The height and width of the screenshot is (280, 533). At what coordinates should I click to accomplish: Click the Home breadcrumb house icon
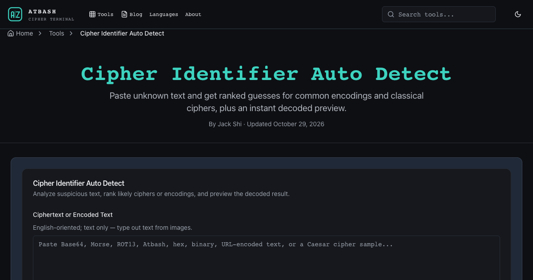click(x=11, y=33)
